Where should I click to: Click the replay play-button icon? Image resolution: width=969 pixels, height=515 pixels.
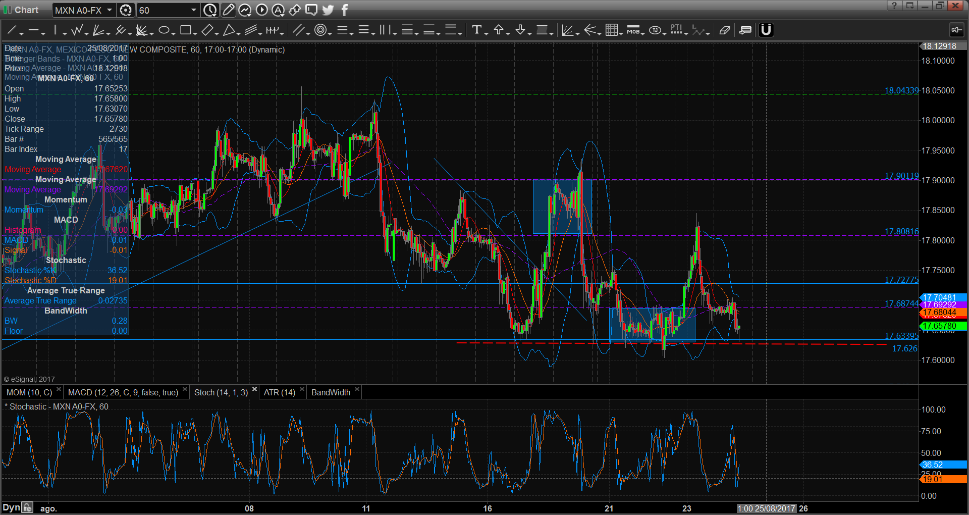coord(261,10)
